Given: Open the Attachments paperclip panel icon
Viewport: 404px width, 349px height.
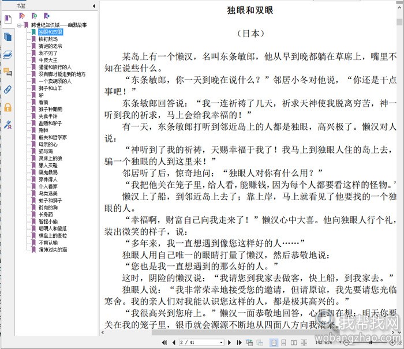Looking at the screenshot, I should click(8, 89).
